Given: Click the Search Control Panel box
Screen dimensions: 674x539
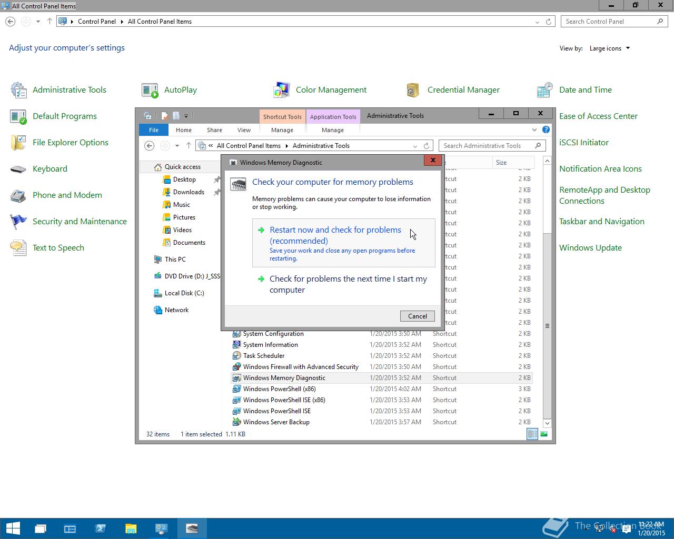Looking at the screenshot, I should coord(614,22).
